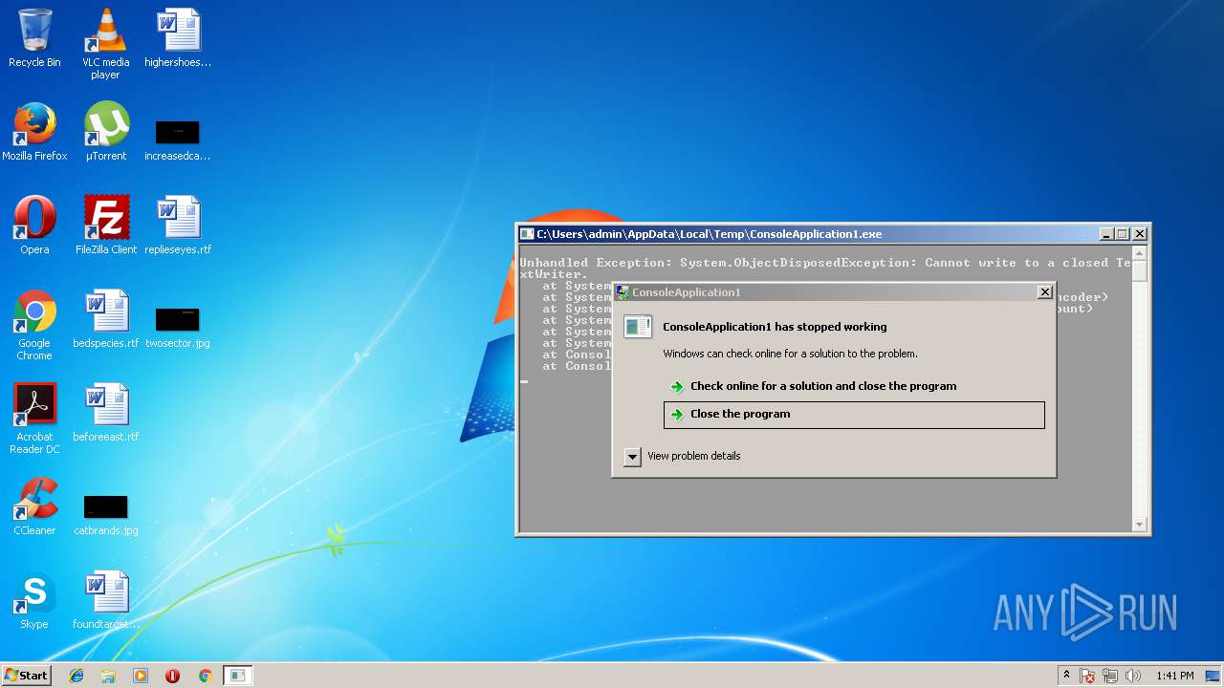This screenshot has width=1224, height=688.
Task: Select the beforeeast.rtf document
Action: 105,413
